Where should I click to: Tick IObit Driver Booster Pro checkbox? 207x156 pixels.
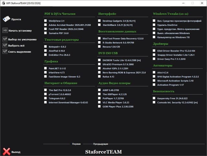pyautogui.click(x=154, y=50)
